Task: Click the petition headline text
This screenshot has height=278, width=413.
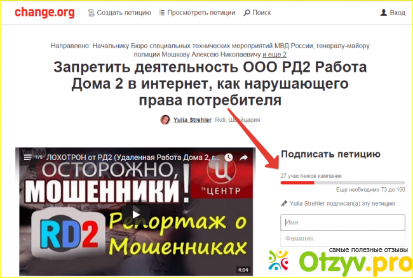Action: click(x=210, y=84)
